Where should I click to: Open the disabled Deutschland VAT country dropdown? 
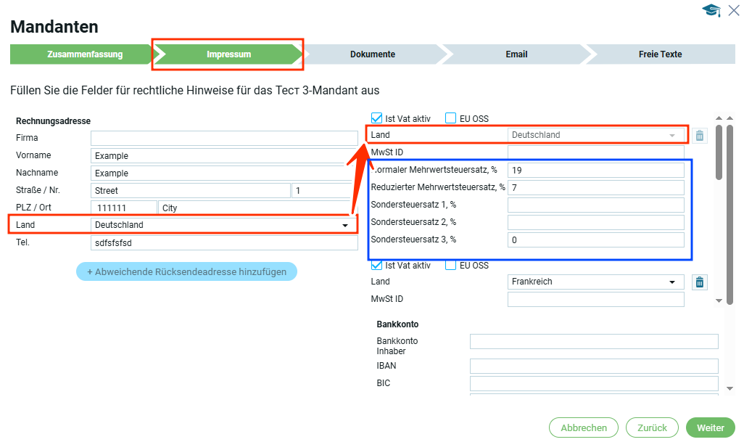pos(595,135)
